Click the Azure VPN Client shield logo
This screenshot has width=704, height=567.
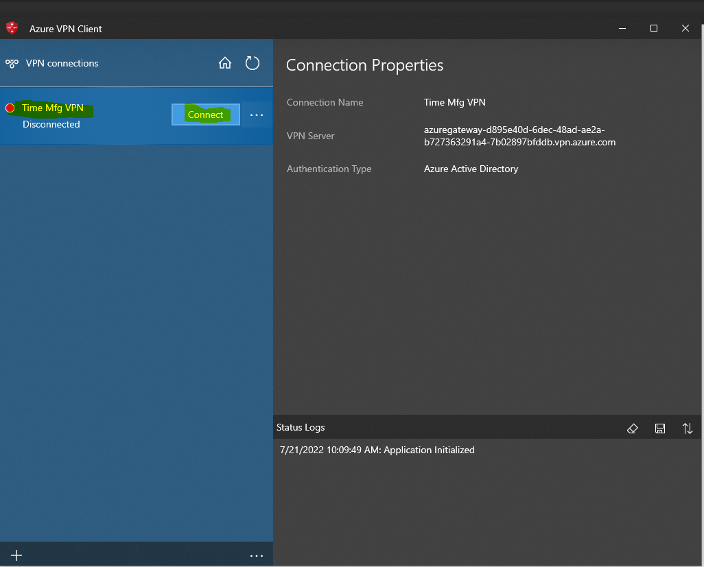(x=12, y=28)
